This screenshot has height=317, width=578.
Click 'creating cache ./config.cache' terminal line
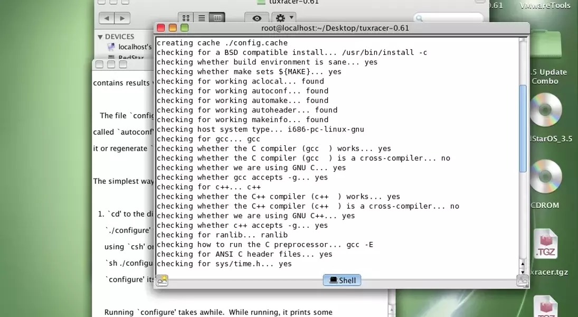tap(222, 43)
